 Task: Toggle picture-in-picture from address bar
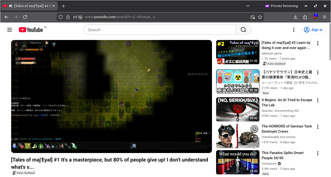coord(253,17)
